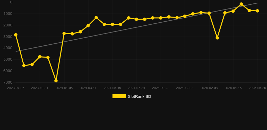Click the data point above 2024-01-05

click(64, 34)
